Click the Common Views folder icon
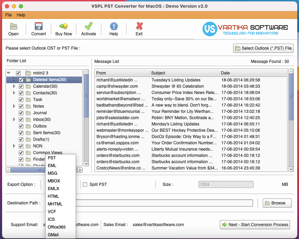The image size is (299, 239). coord(28,153)
